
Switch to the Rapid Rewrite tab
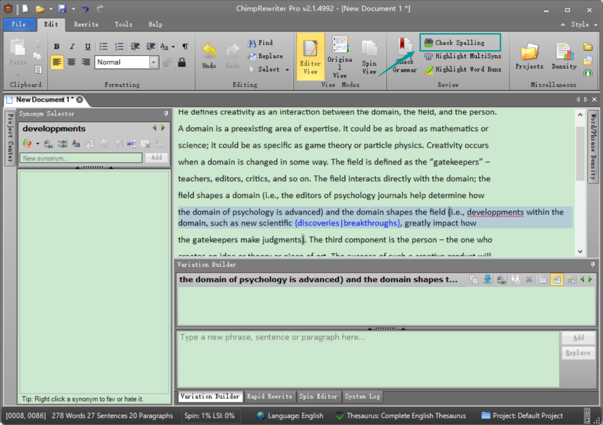269,397
